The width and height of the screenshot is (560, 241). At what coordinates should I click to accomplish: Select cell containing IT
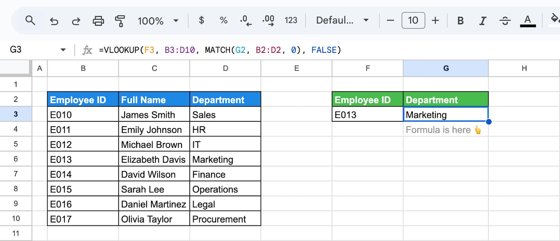225,144
